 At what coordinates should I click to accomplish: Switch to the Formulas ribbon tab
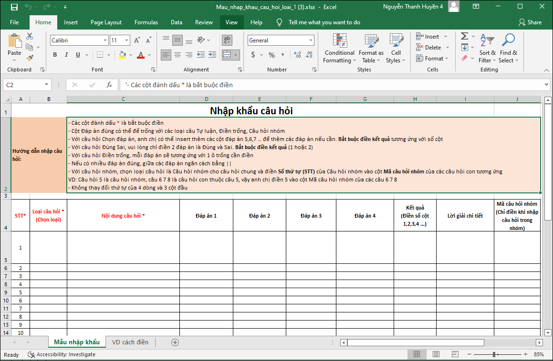click(146, 22)
